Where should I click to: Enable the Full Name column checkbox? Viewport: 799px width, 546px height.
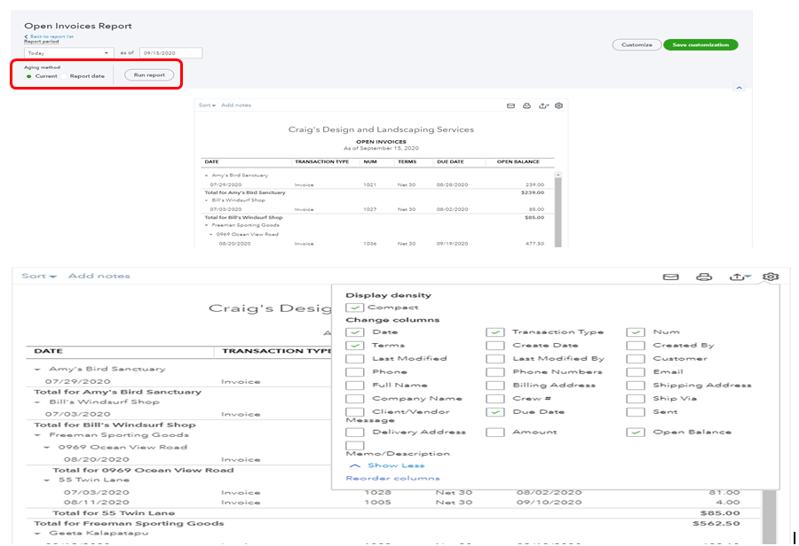point(354,386)
